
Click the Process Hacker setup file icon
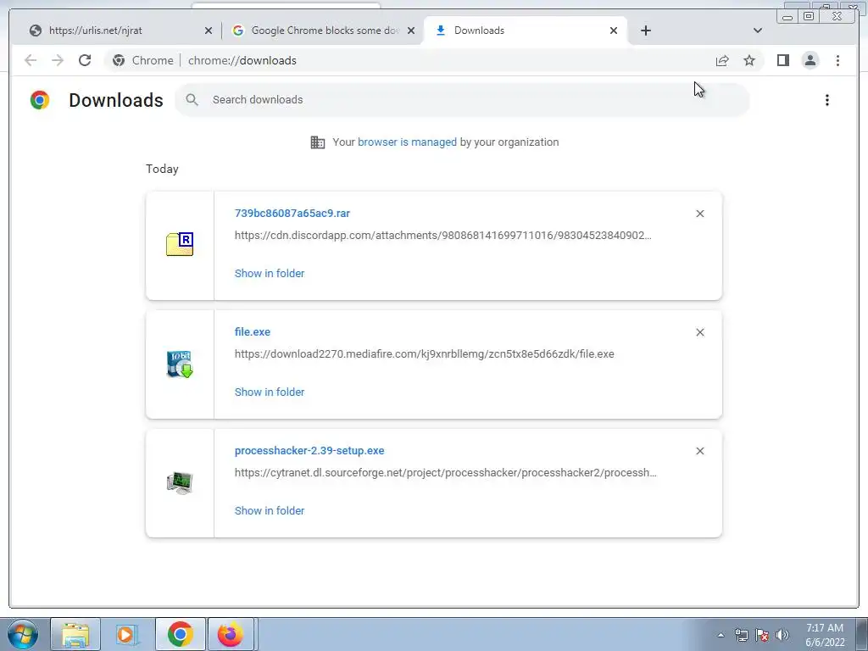click(180, 482)
